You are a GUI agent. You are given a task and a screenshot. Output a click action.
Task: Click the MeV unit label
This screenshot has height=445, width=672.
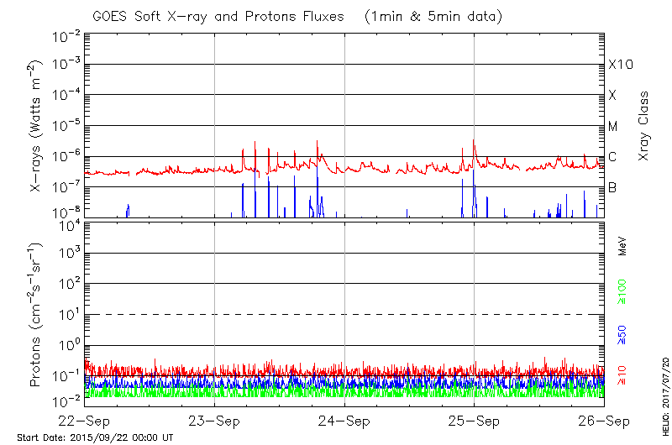click(622, 247)
